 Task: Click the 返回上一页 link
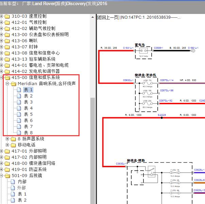tap(108, 17)
